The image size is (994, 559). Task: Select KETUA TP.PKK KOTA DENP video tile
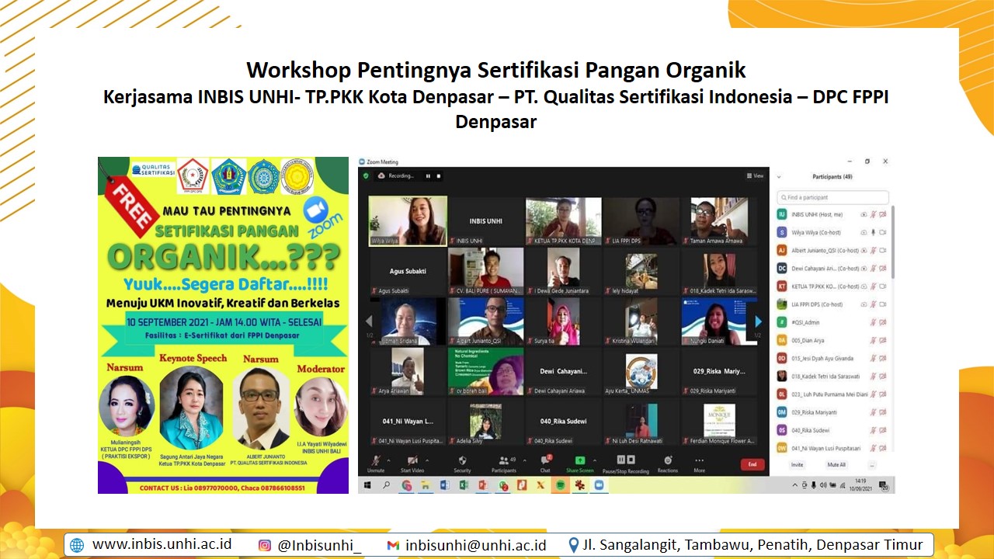(x=564, y=220)
